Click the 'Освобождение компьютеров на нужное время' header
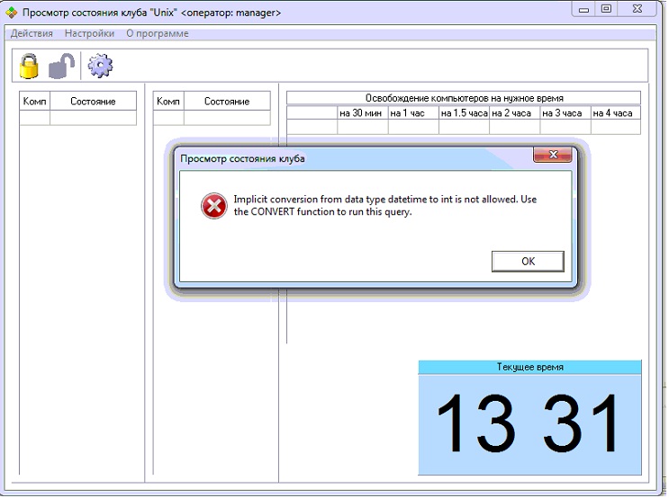This screenshot has width=669, height=498. click(x=464, y=98)
